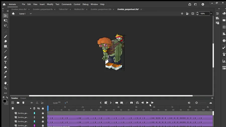Screen dimensions: 226x127
Task: Open the workspace switcher icon
Action: tap(195, 4)
